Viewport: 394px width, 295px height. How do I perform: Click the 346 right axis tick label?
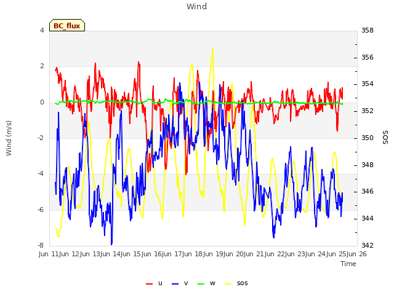click(x=368, y=192)
